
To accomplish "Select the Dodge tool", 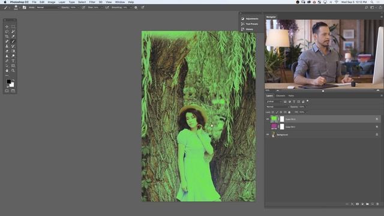I will (13, 56).
